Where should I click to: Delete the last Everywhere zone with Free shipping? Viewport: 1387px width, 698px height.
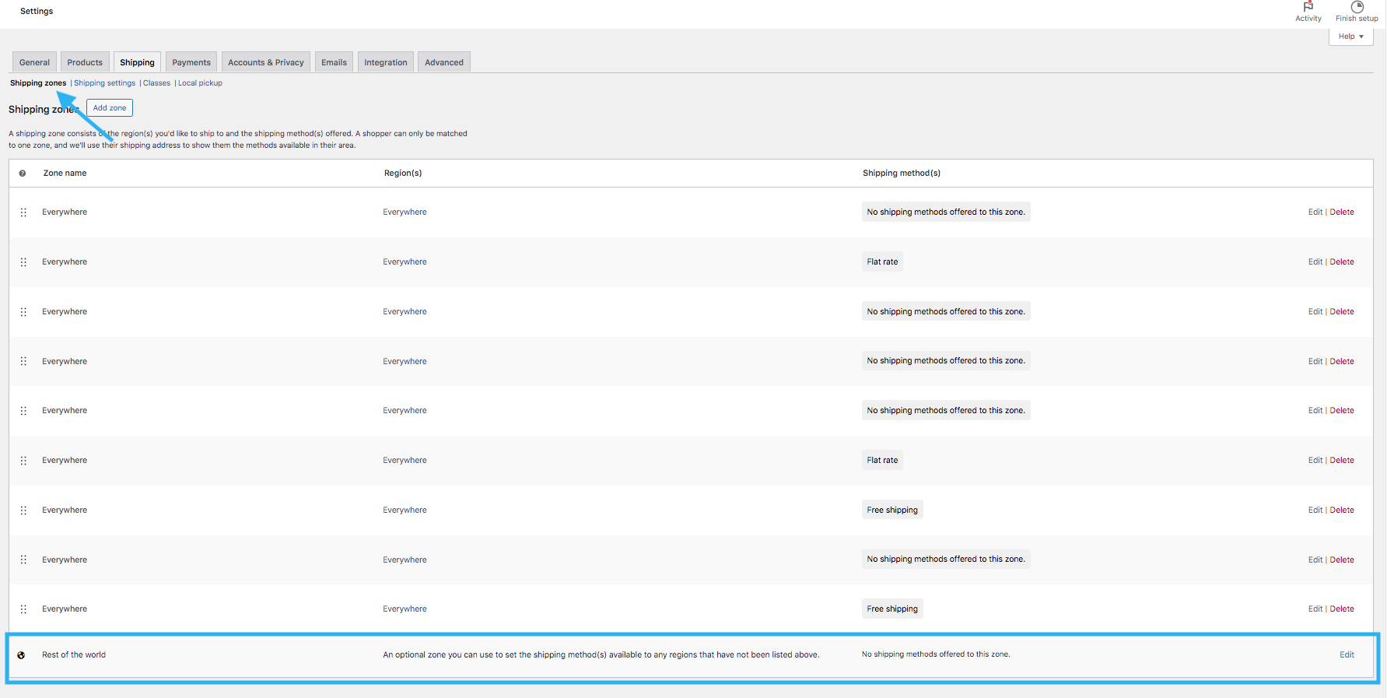[x=1342, y=609]
